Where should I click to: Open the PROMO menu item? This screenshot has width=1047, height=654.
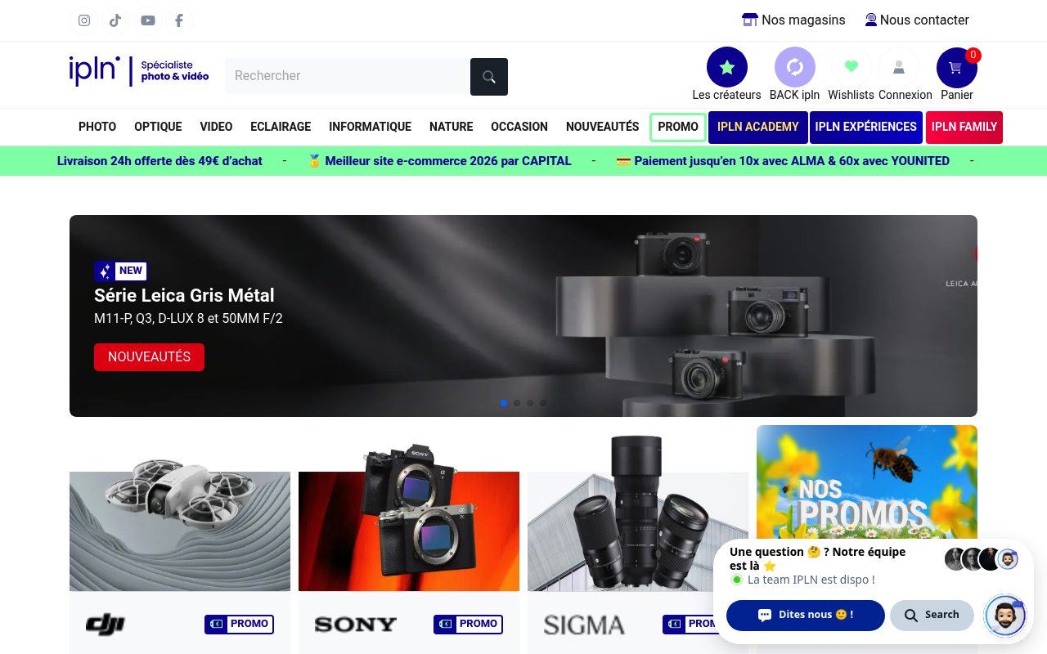(678, 127)
